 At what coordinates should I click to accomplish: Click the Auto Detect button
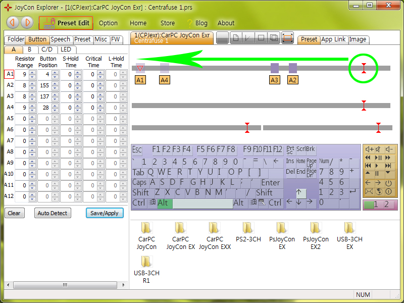(x=53, y=213)
